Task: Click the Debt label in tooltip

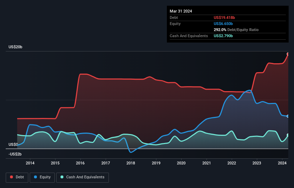Action: [174, 18]
